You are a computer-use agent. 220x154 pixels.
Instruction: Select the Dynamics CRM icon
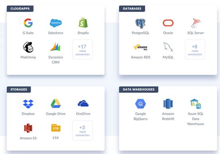[55, 47]
